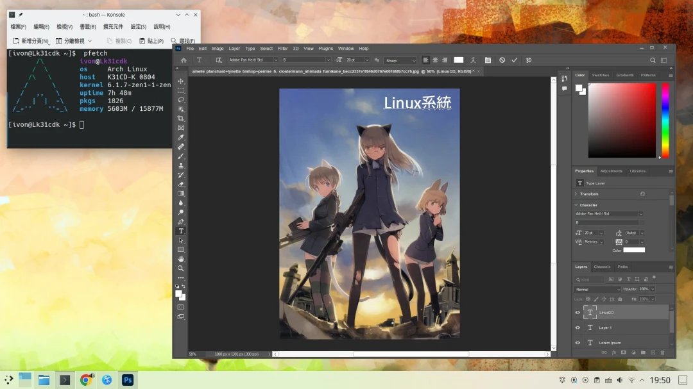Pick the Eyedropper tool
693x389 pixels.
(x=181, y=137)
